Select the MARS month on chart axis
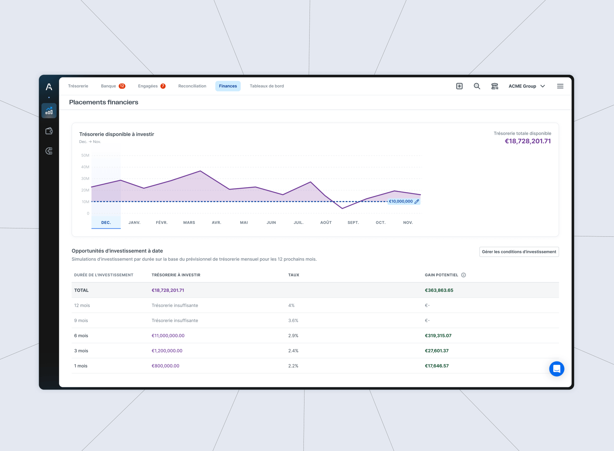 pos(189,223)
